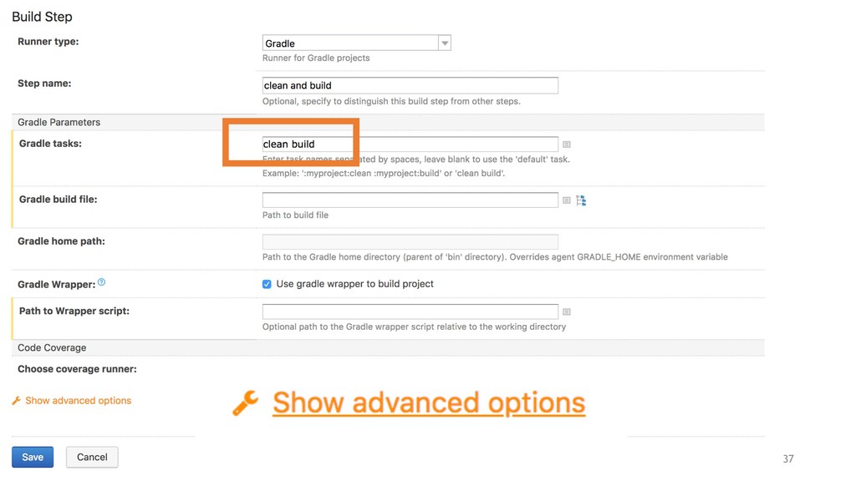Open the Gradle runner type combo box

(x=356, y=43)
